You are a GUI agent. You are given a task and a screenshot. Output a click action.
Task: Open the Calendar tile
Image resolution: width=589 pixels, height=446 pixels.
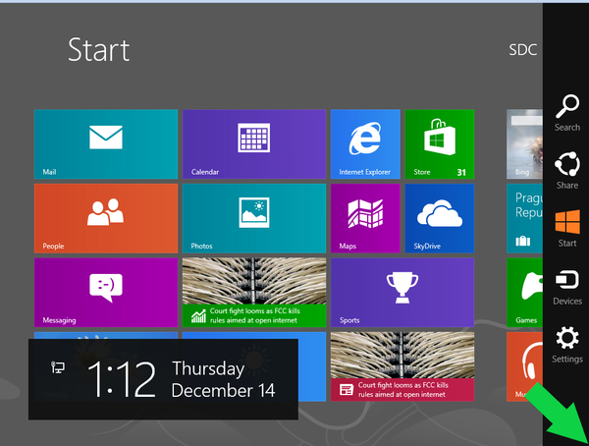tap(254, 144)
